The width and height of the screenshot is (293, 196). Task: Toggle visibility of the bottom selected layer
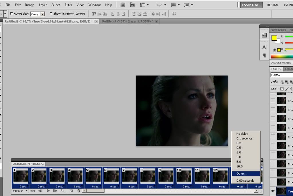[273, 191]
